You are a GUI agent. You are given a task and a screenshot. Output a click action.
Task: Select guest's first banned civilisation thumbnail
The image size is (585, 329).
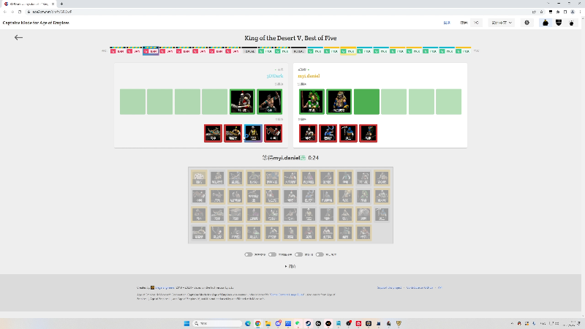click(308, 133)
